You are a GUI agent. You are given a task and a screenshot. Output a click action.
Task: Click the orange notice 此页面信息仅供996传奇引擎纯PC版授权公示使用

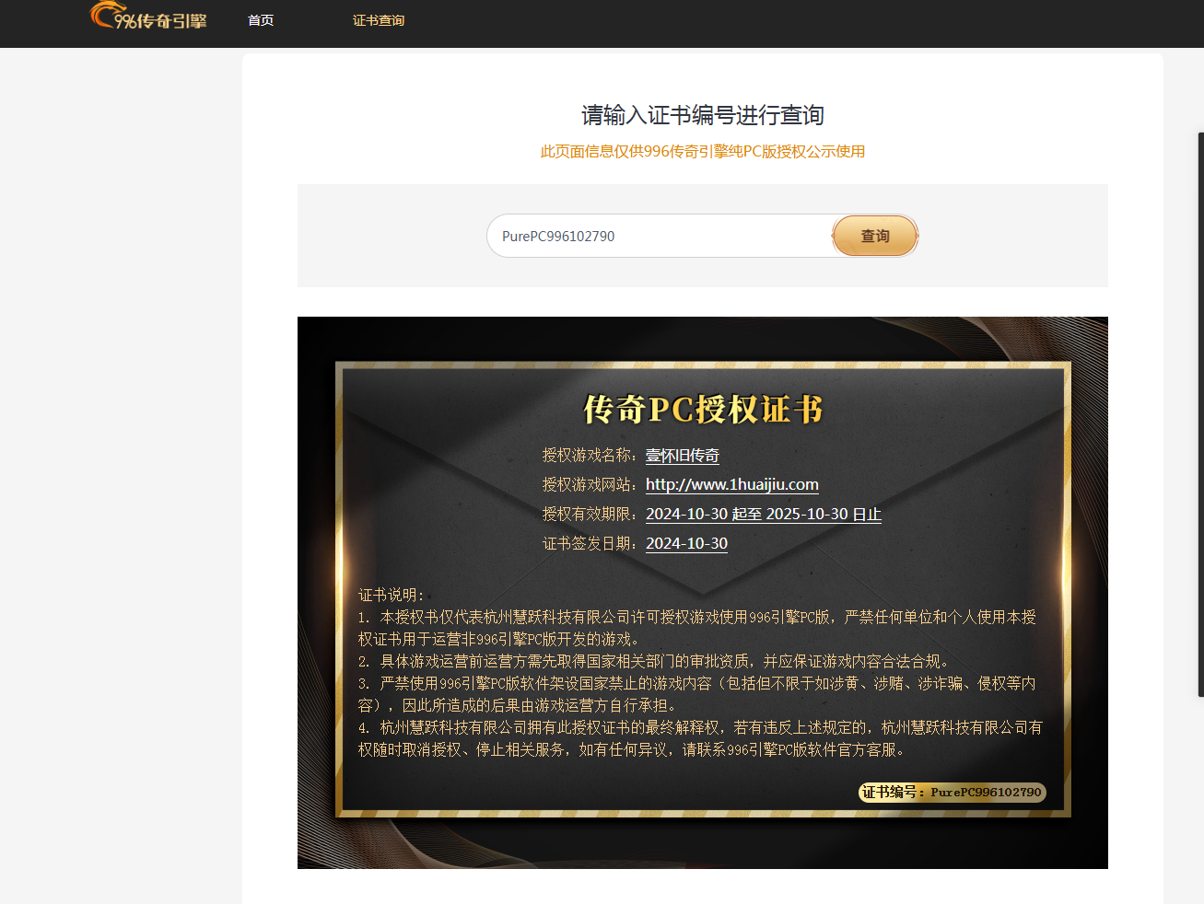point(702,151)
